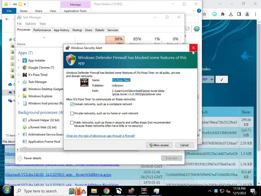Click the Allow access button
261x196 pixels.
click(159, 145)
